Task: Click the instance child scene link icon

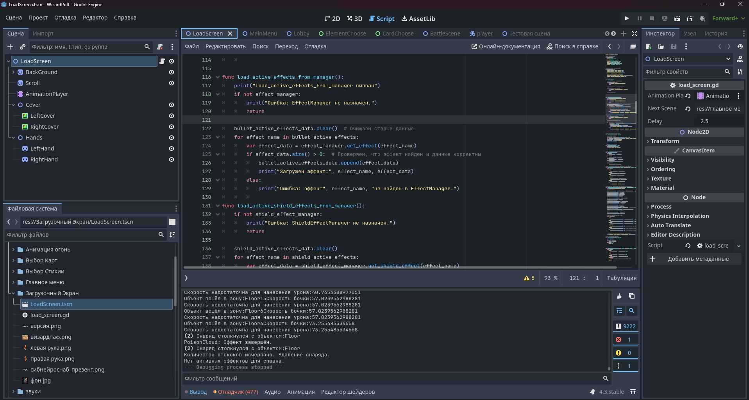Action: tap(23, 47)
